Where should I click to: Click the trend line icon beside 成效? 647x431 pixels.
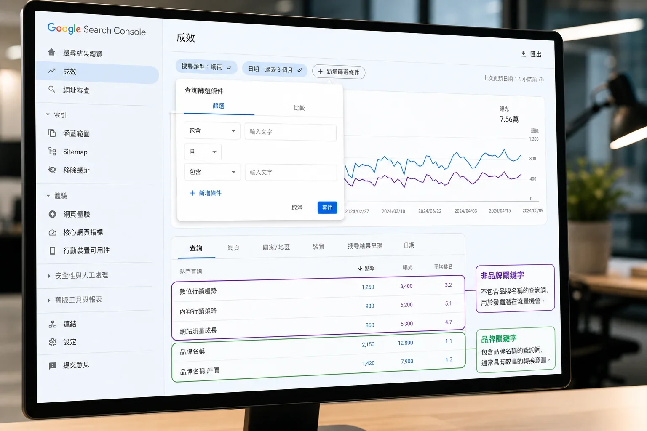coord(51,71)
